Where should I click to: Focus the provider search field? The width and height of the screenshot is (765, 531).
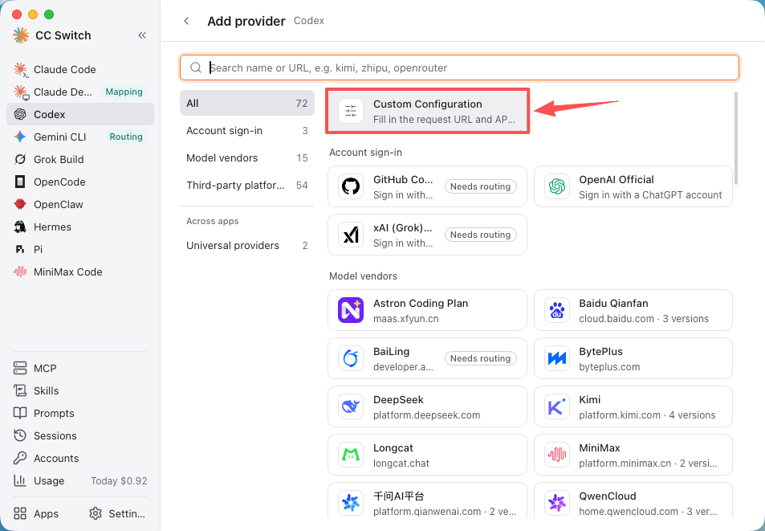[460, 67]
